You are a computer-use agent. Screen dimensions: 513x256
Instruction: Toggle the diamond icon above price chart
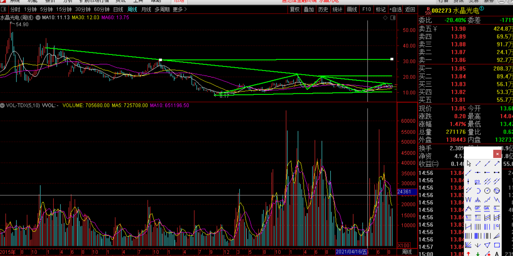click(385, 18)
